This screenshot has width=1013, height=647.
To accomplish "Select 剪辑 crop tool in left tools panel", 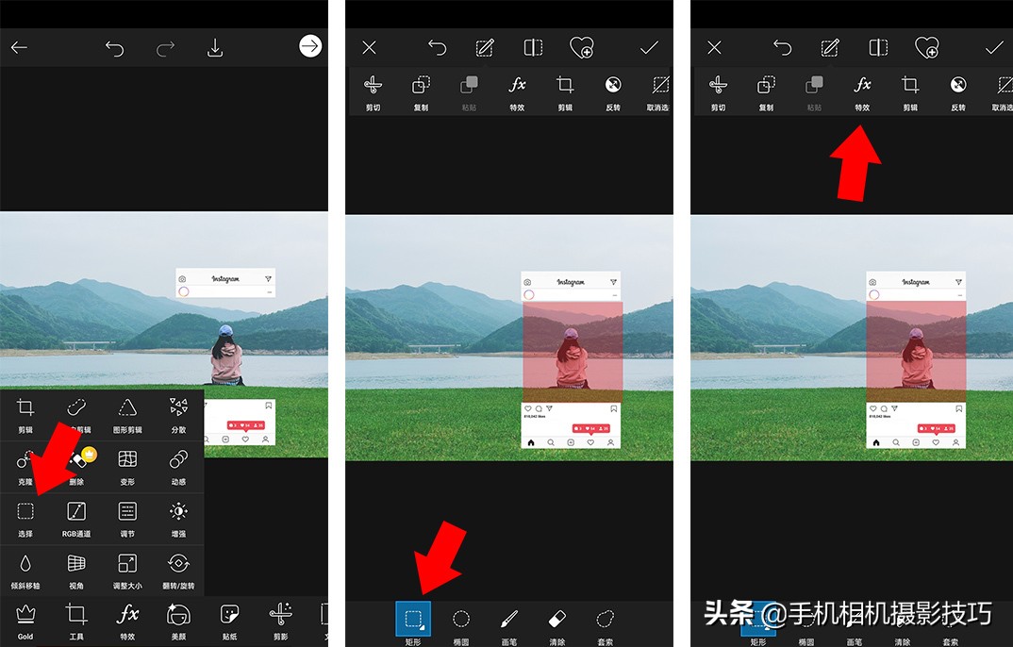I will tap(25, 415).
